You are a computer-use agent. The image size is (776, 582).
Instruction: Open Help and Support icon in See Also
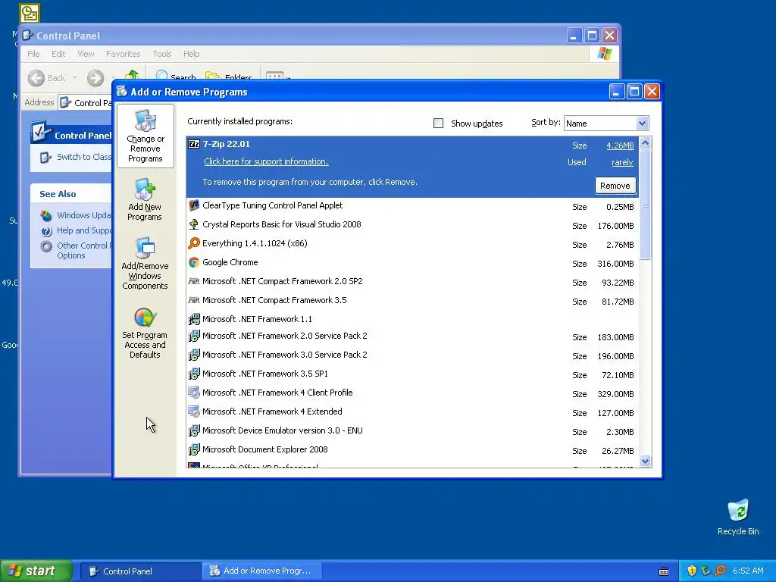tap(46, 230)
